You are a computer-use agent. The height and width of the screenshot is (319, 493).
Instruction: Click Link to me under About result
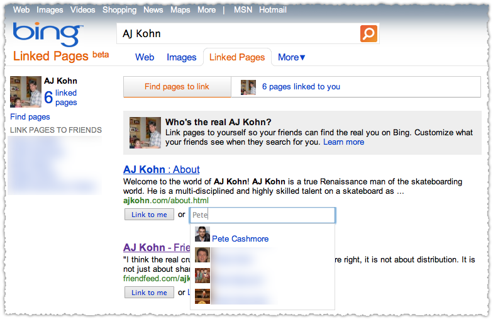[x=150, y=215]
